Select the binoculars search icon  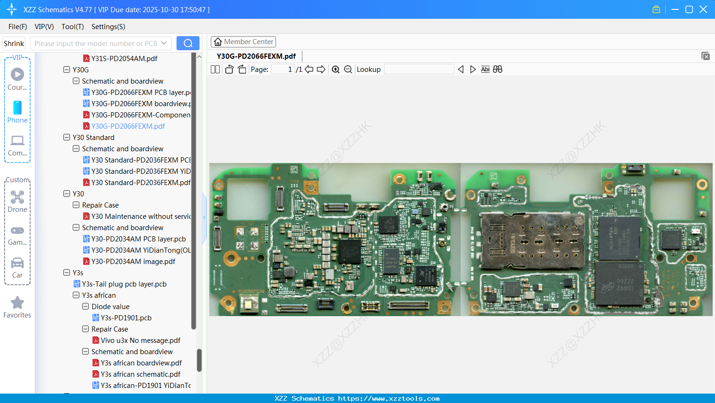(x=498, y=69)
